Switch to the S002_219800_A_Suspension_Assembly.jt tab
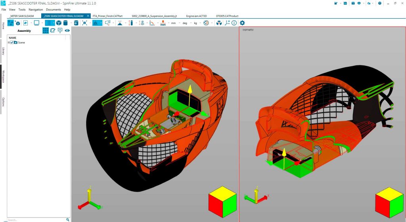The image size is (406, 222). pos(154,16)
